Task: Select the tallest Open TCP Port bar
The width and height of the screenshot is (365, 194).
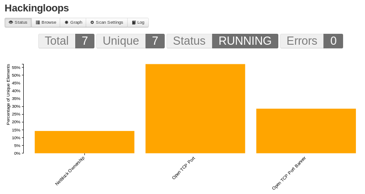Action: [x=195, y=109]
